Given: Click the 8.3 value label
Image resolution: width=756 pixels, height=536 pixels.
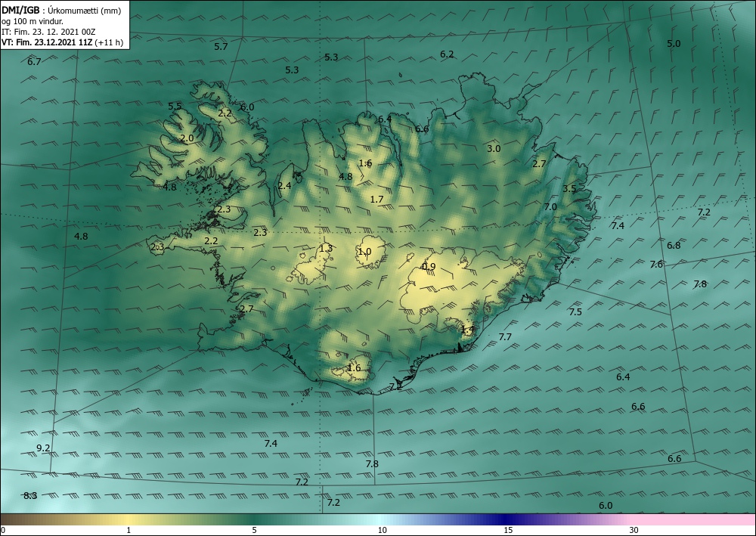Looking at the screenshot, I should click(30, 495).
